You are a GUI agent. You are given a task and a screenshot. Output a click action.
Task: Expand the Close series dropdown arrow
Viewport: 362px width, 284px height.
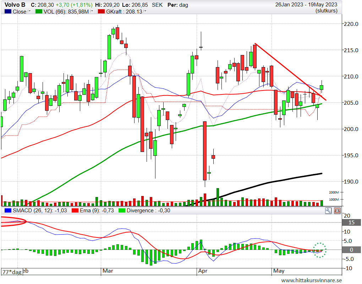coord(29,11)
